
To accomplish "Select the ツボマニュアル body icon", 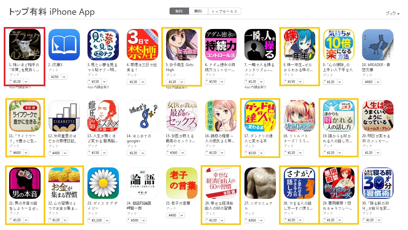I will (260, 183).
